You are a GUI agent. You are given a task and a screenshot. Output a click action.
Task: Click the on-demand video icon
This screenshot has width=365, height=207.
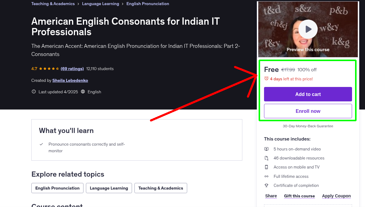pos(266,149)
